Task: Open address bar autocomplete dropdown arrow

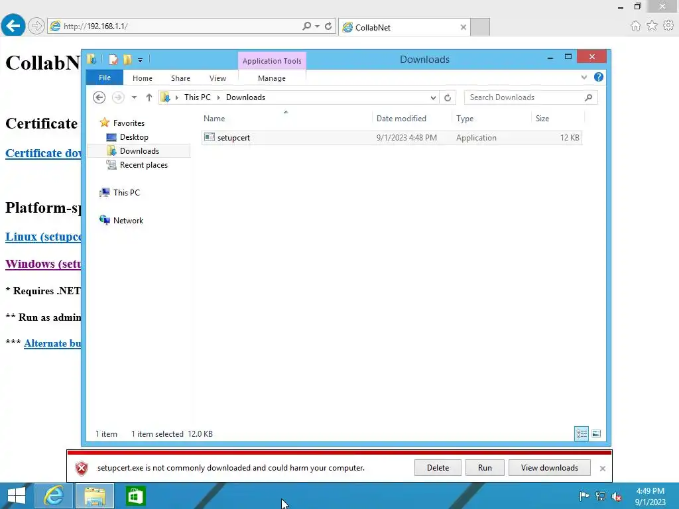Action: (318, 27)
